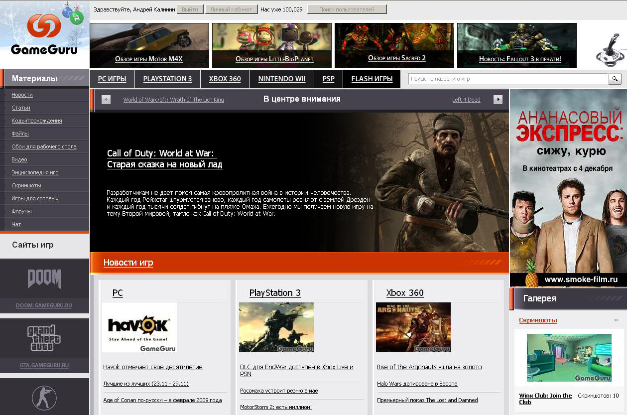Open Лучшие из лучших (23.11 - 29.11)
This screenshot has width=627, height=415.
click(146, 384)
